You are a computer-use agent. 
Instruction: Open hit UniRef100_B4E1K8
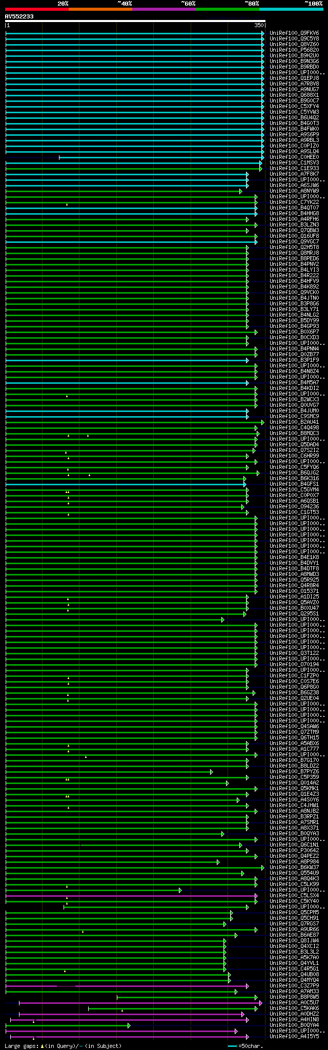click(294, 558)
